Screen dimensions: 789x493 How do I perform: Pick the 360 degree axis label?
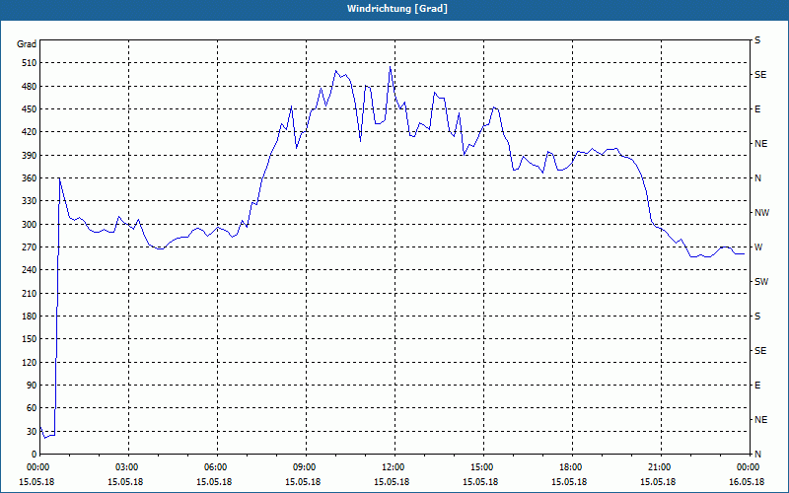tap(30, 178)
